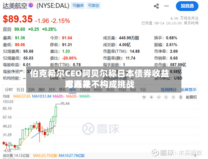
Task: Select the 月K chart tab
Action: (52, 90)
